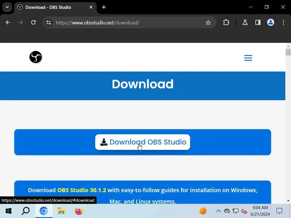Open the network status tray icon

pyautogui.click(x=236, y=211)
